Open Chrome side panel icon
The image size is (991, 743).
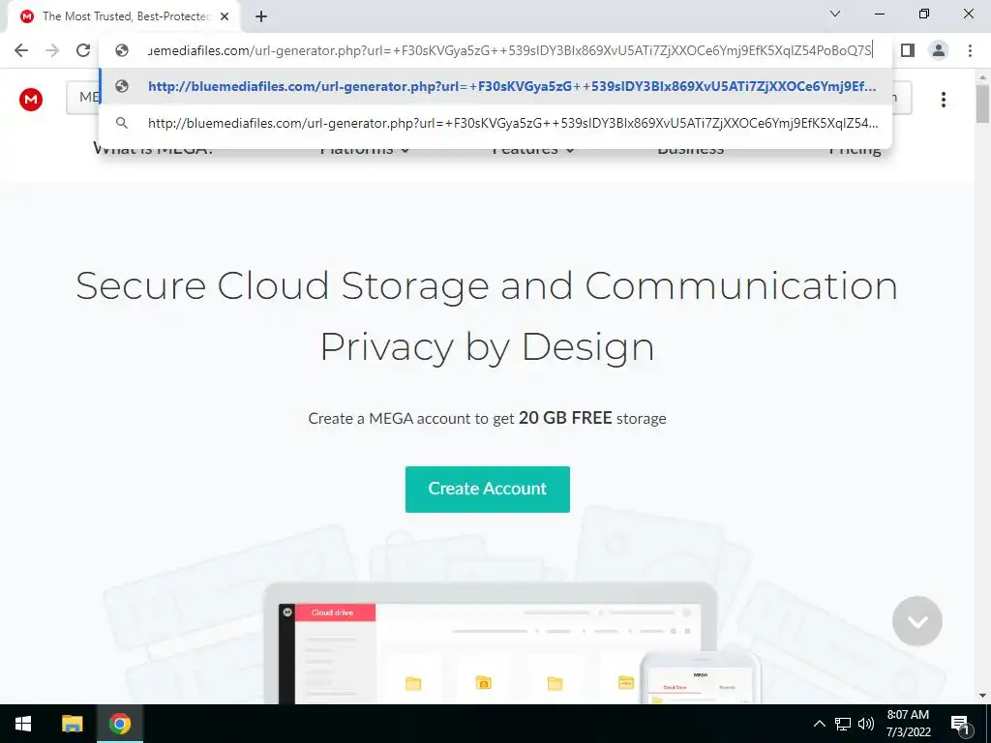(908, 50)
